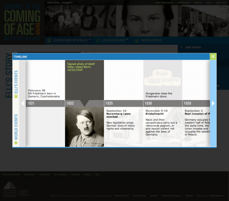
Task: Click the light blue next-page strip
Action: pyautogui.click(x=213, y=103)
